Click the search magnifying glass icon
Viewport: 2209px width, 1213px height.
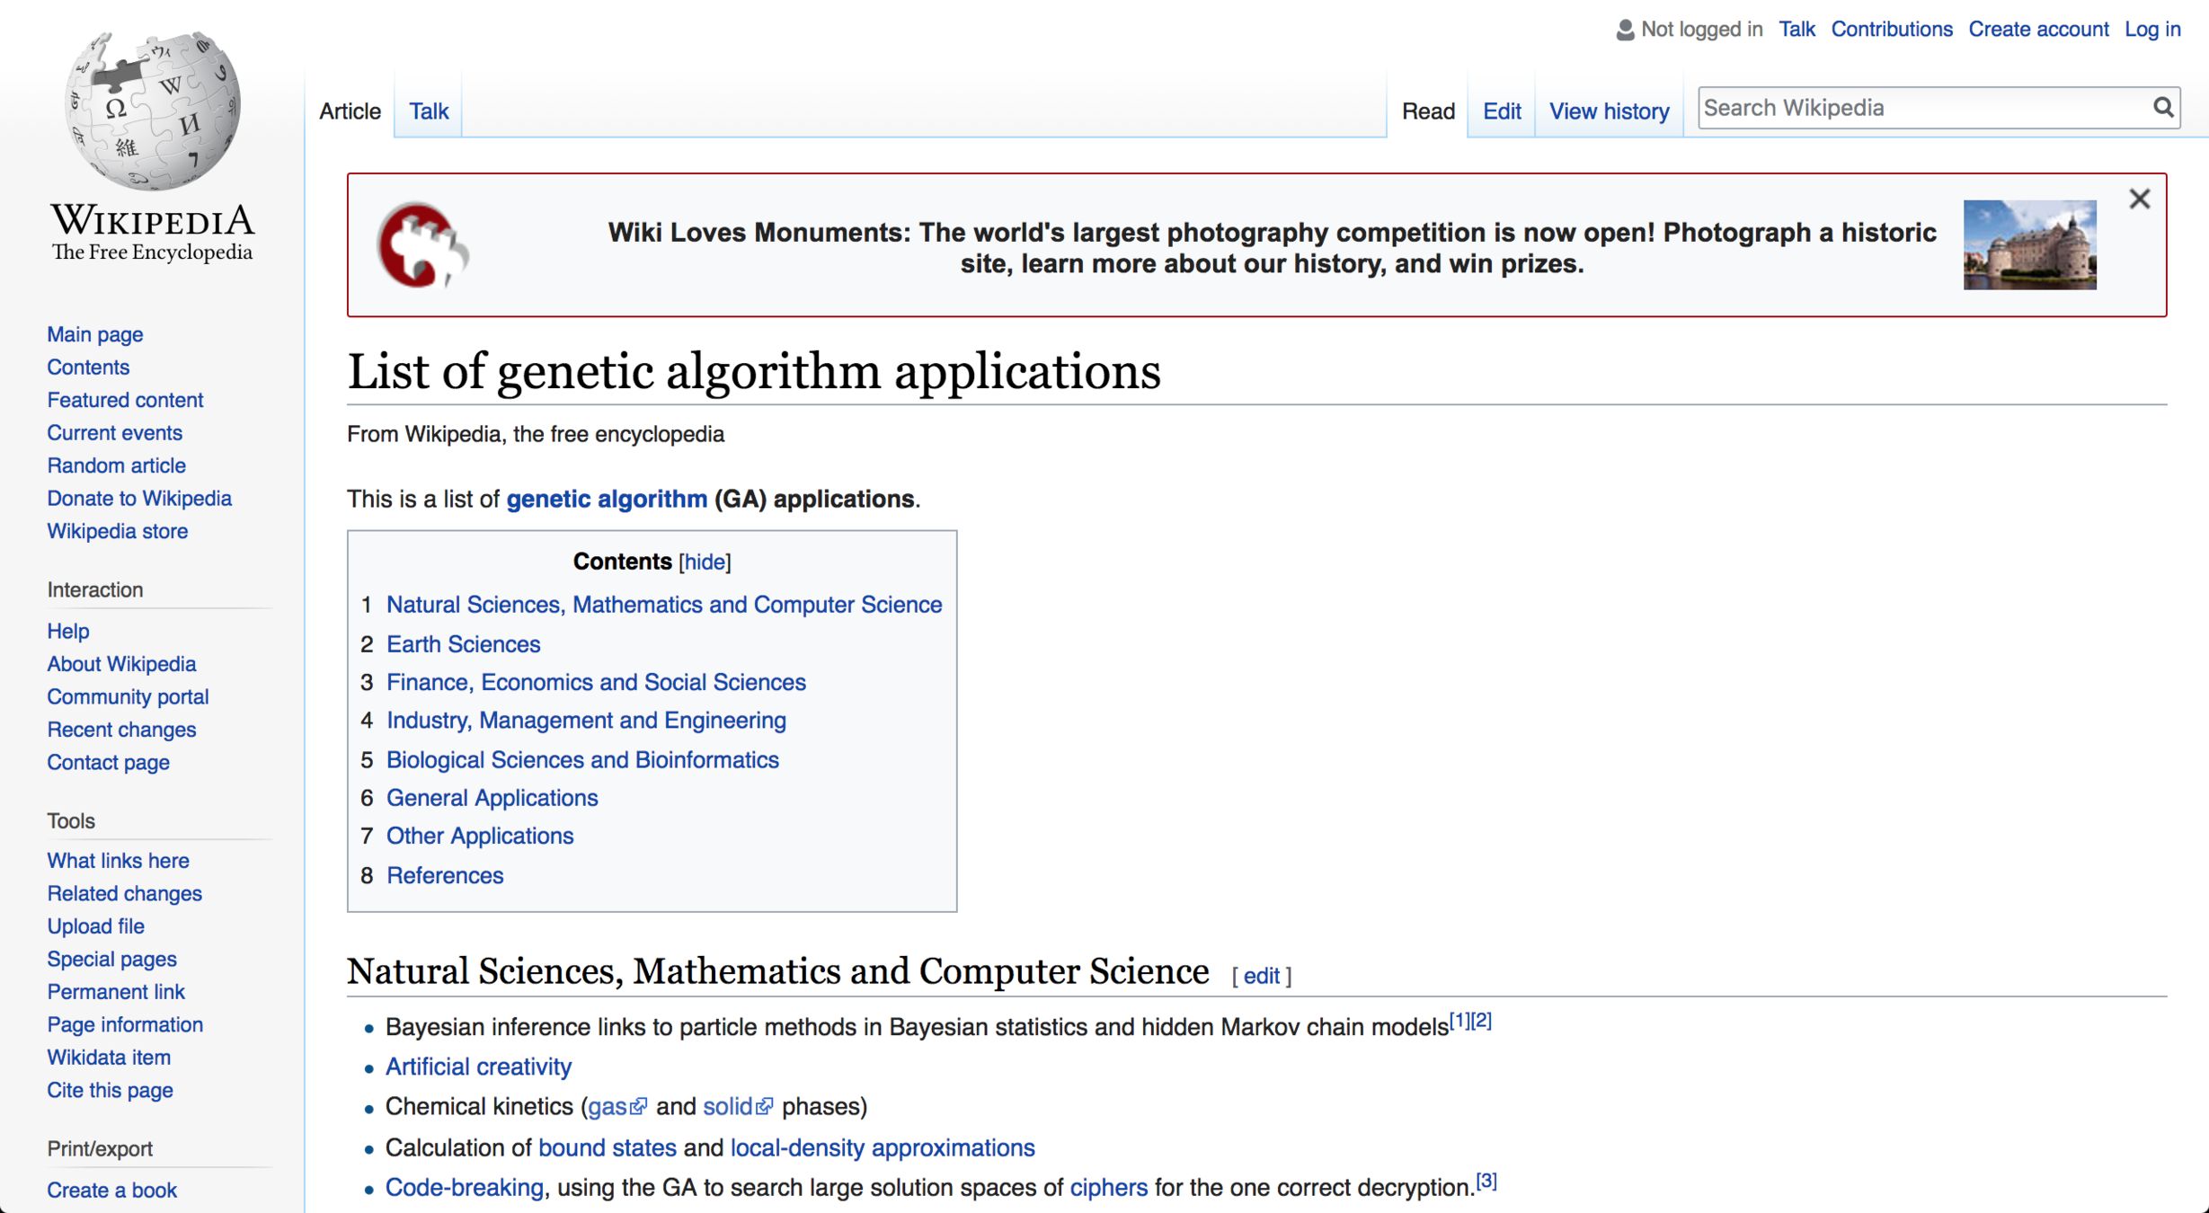(x=2163, y=108)
